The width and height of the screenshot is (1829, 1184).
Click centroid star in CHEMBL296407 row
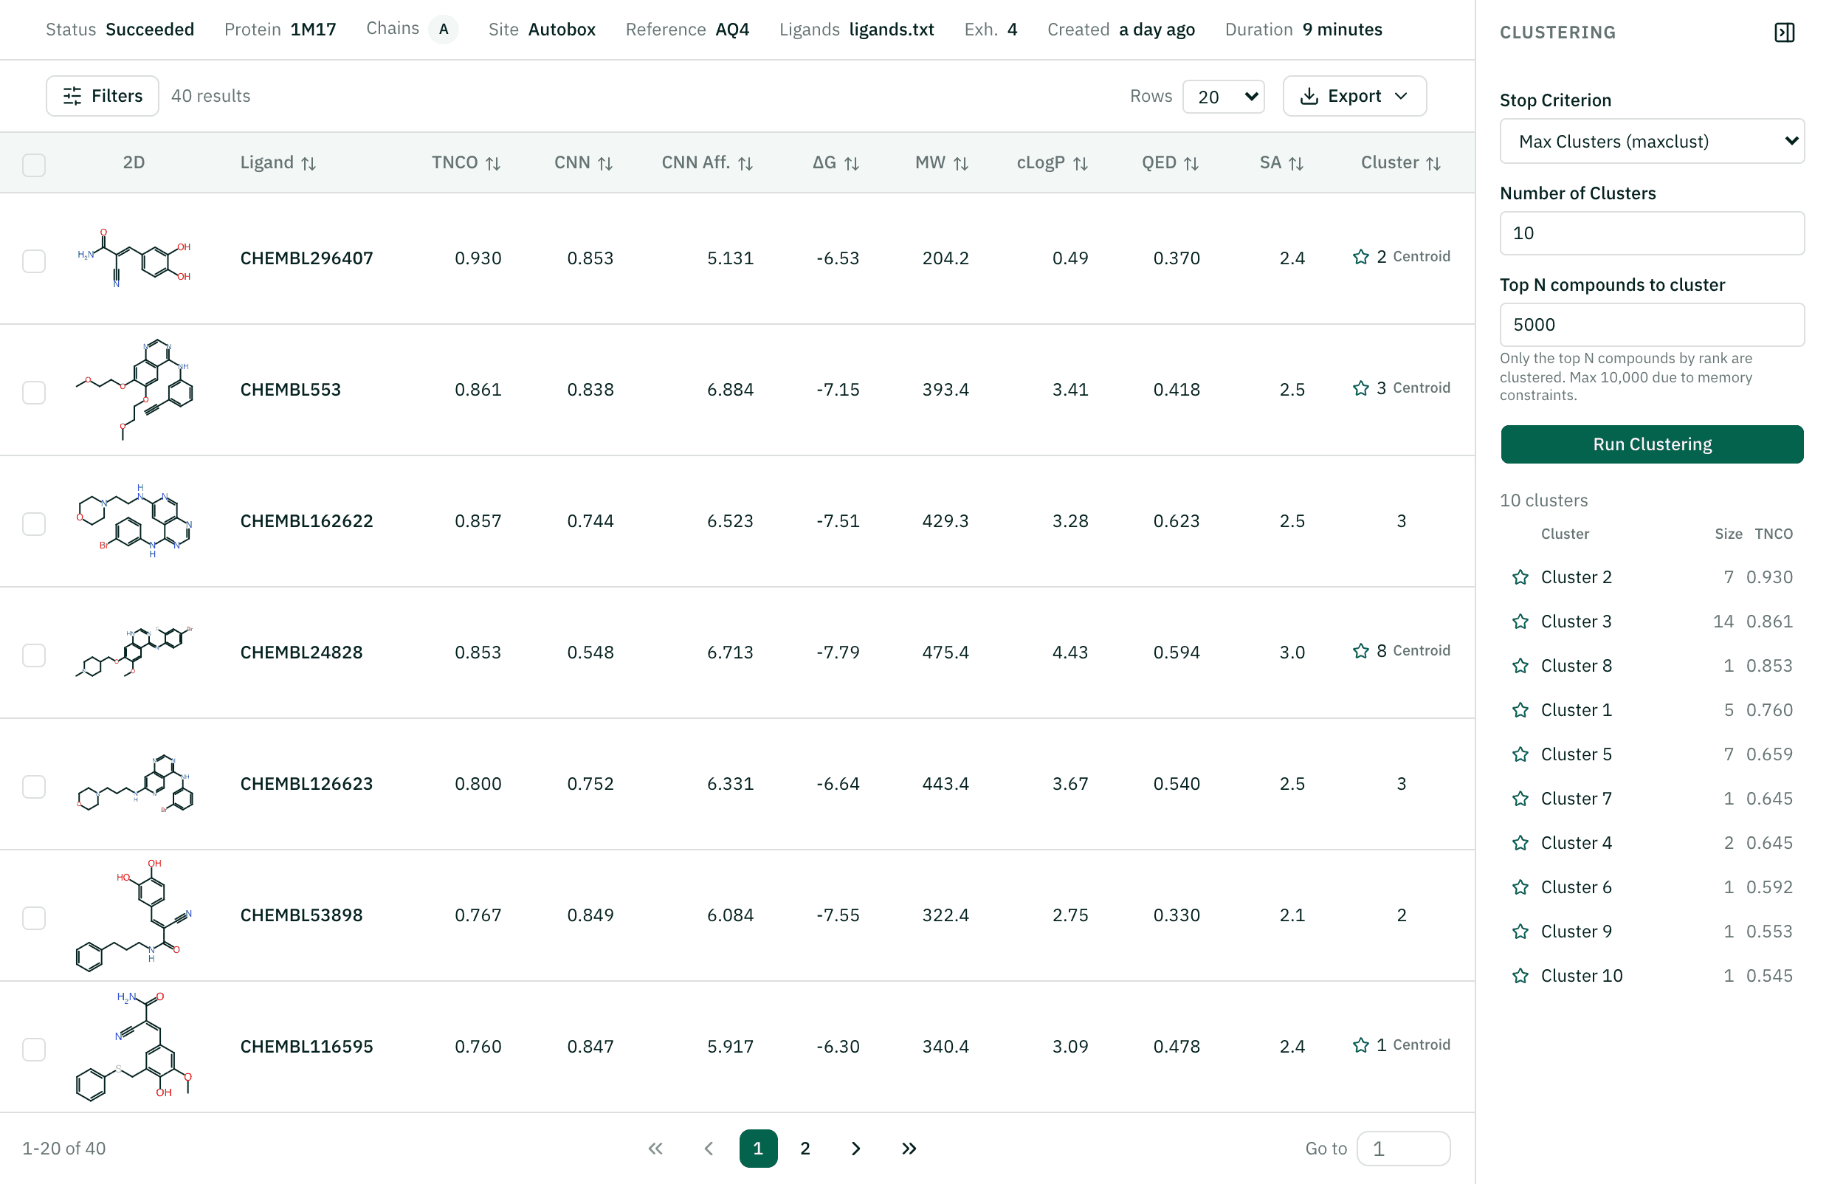[1361, 257]
